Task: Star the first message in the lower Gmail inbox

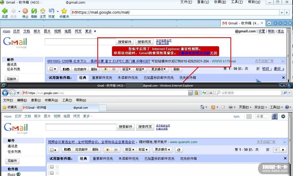Action: (x=57, y=167)
